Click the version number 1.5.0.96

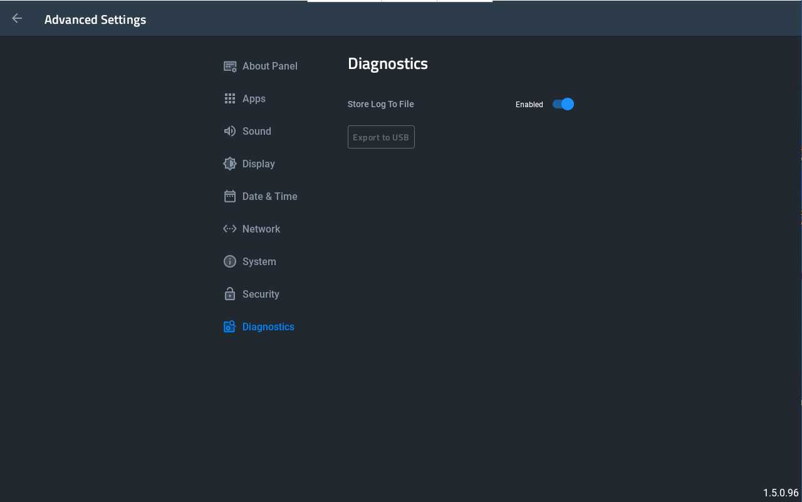[x=781, y=493]
